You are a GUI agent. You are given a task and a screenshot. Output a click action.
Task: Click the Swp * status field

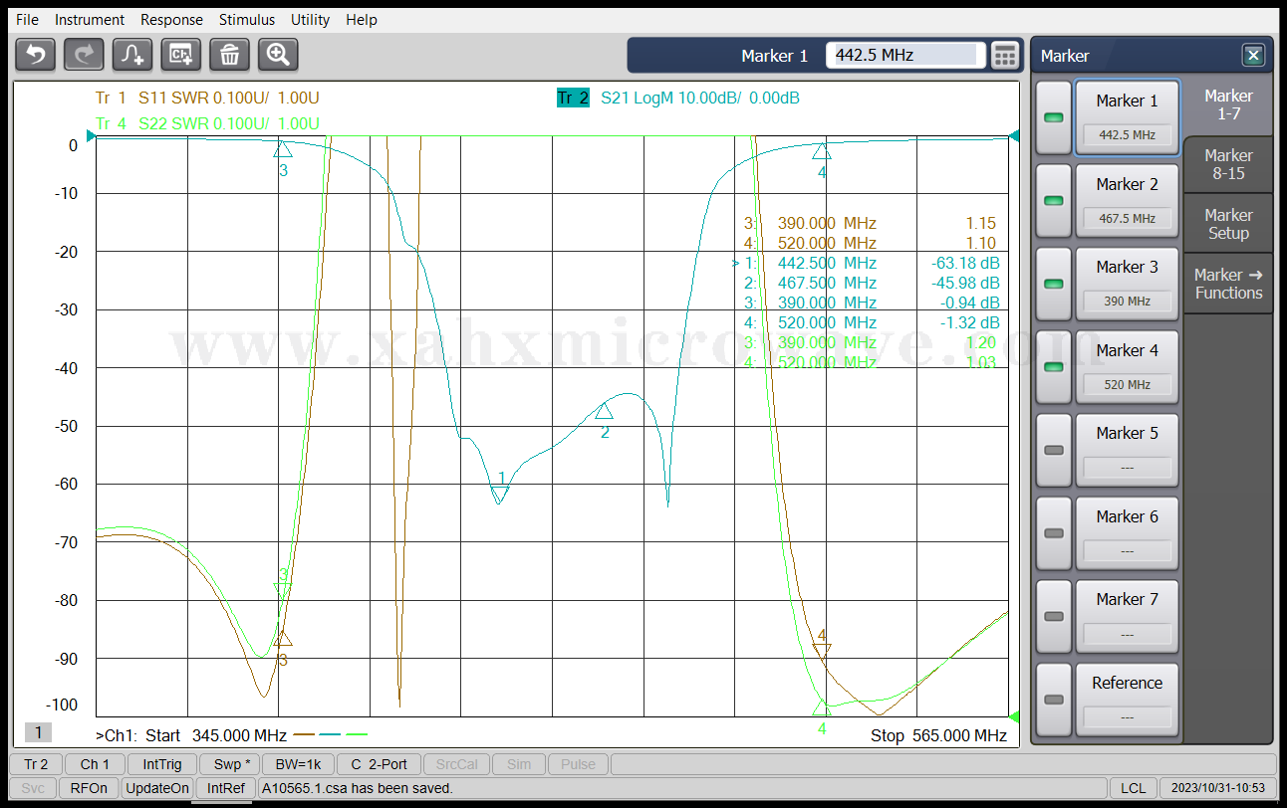(230, 764)
